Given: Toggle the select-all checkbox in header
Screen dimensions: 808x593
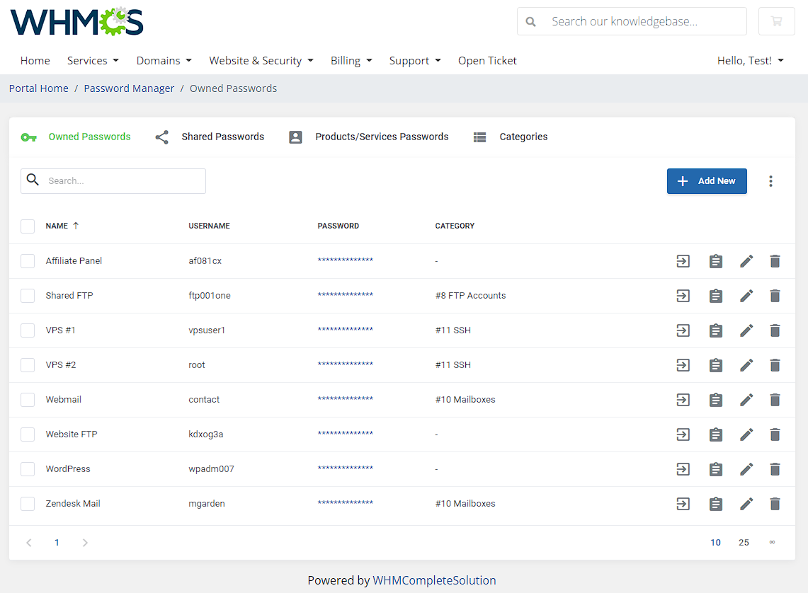Looking at the screenshot, I should pos(28,226).
